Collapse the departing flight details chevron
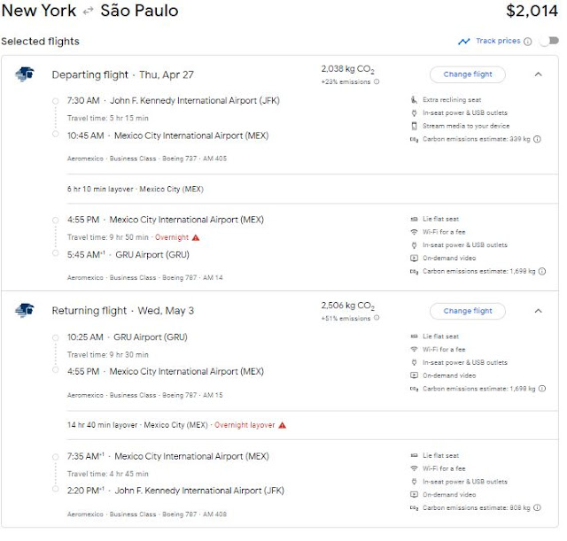 tap(538, 74)
